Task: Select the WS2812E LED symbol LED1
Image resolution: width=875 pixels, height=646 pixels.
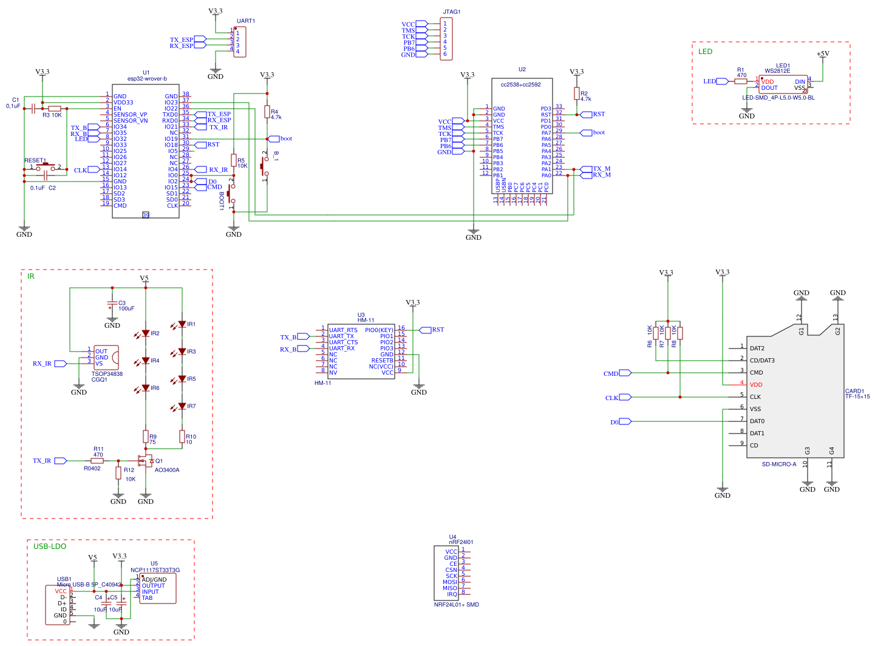Action: coord(783,84)
